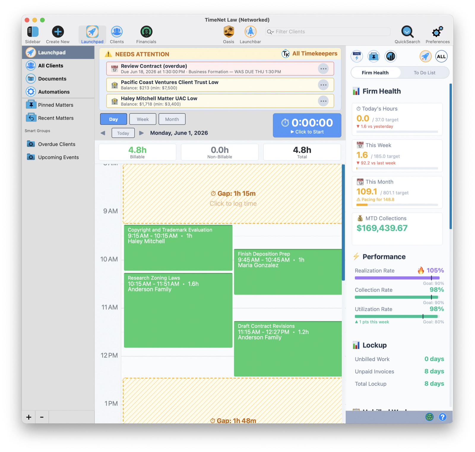Open Upcoming Events smart group
475x452 pixels.
coord(58,157)
